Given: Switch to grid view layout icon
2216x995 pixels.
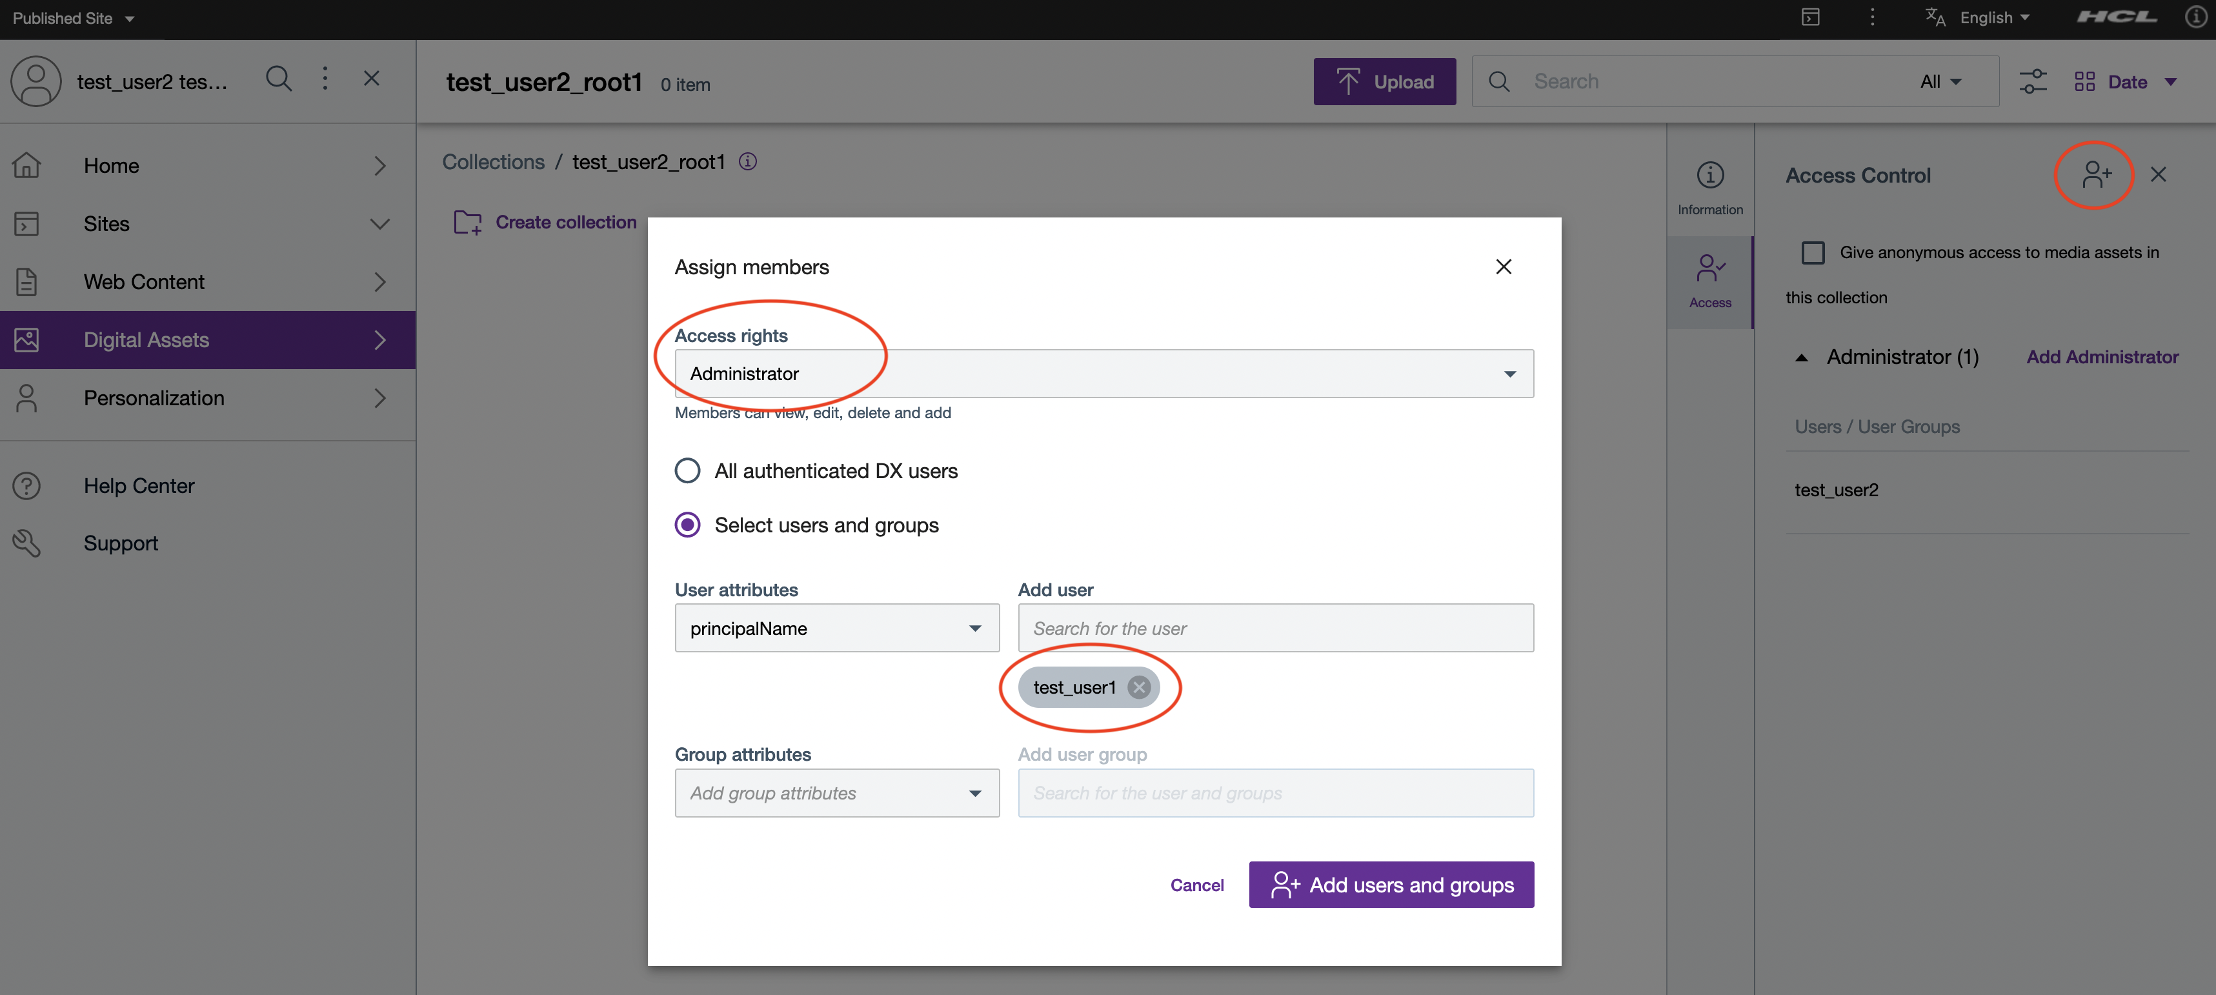Looking at the screenshot, I should click(2085, 81).
